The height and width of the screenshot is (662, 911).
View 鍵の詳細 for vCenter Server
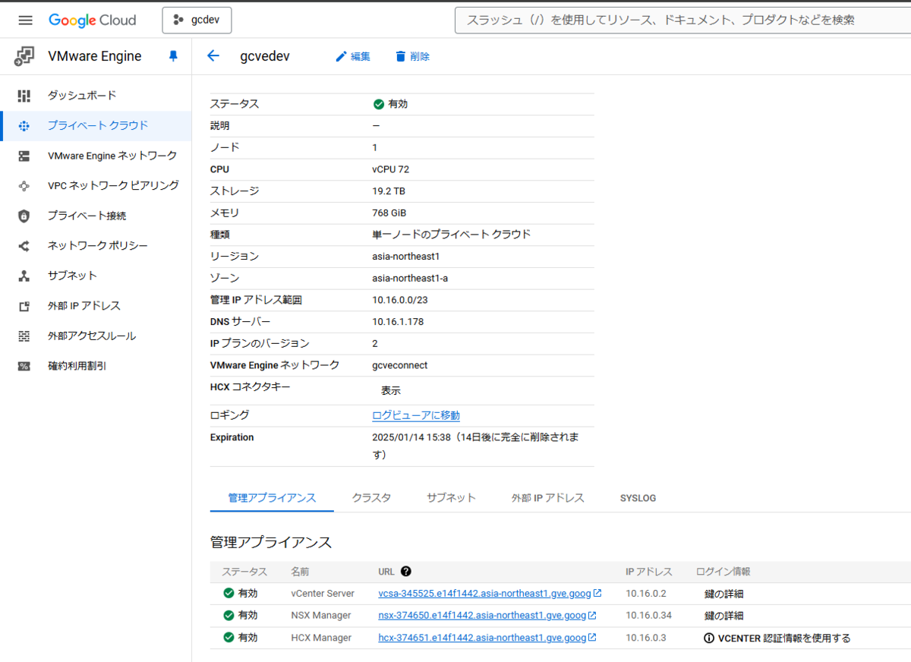click(723, 594)
